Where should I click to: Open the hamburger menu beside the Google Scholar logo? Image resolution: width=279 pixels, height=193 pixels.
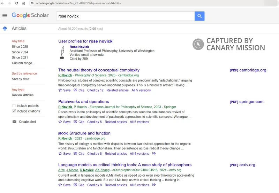tap(5, 16)
